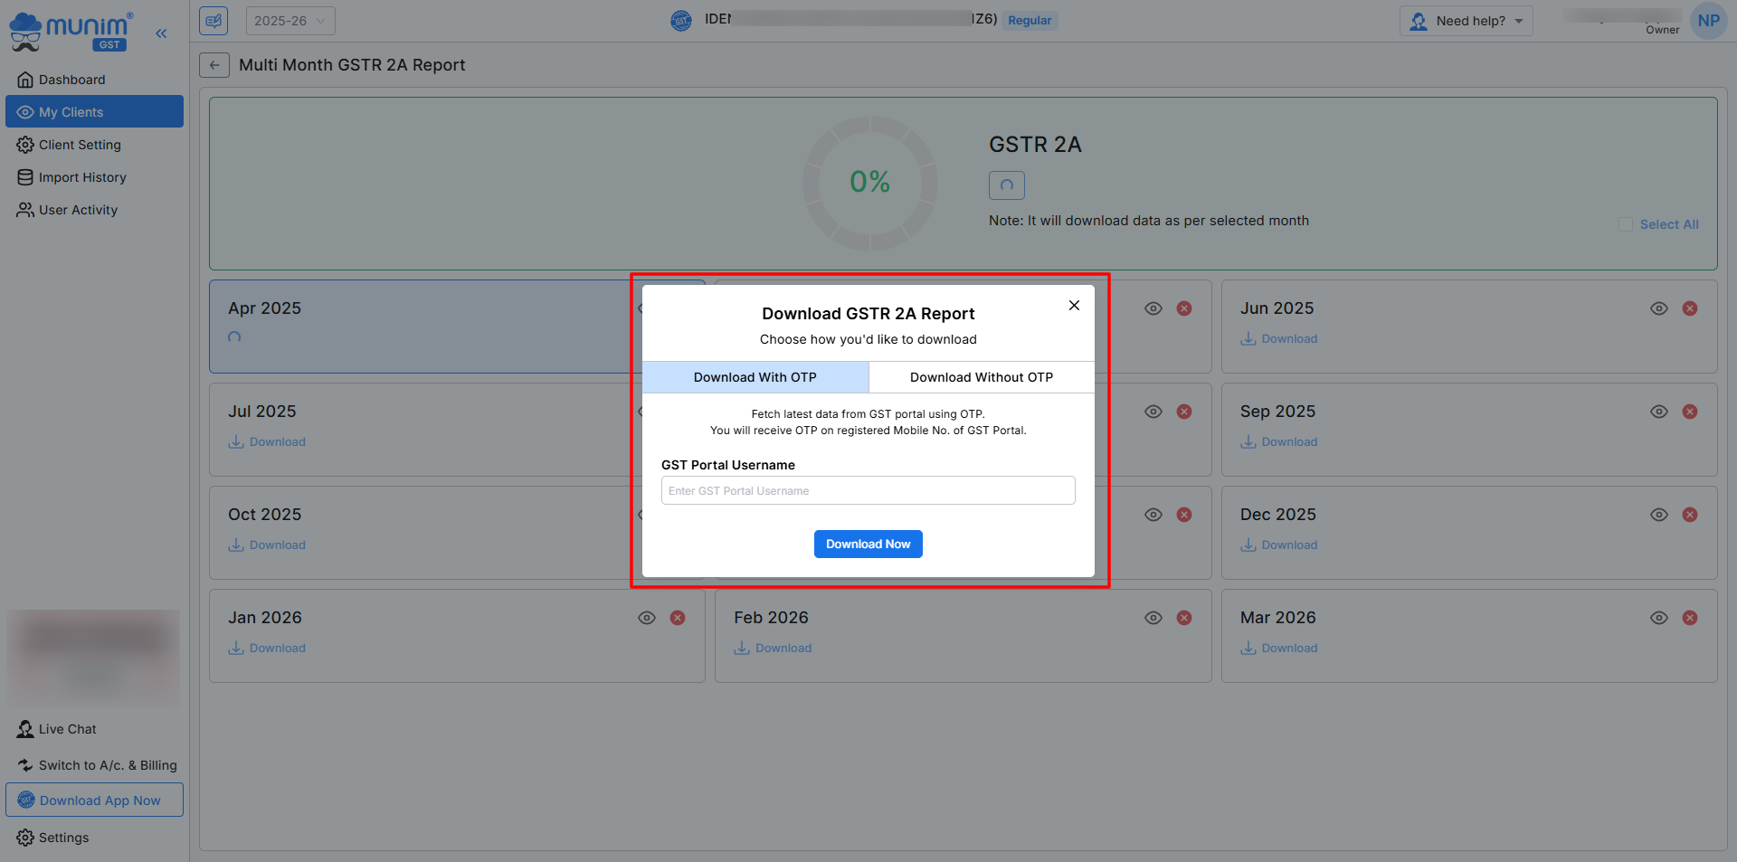Toggle eye view icon for Sep 2025
Viewport: 1737px width, 862px height.
pyautogui.click(x=1658, y=412)
